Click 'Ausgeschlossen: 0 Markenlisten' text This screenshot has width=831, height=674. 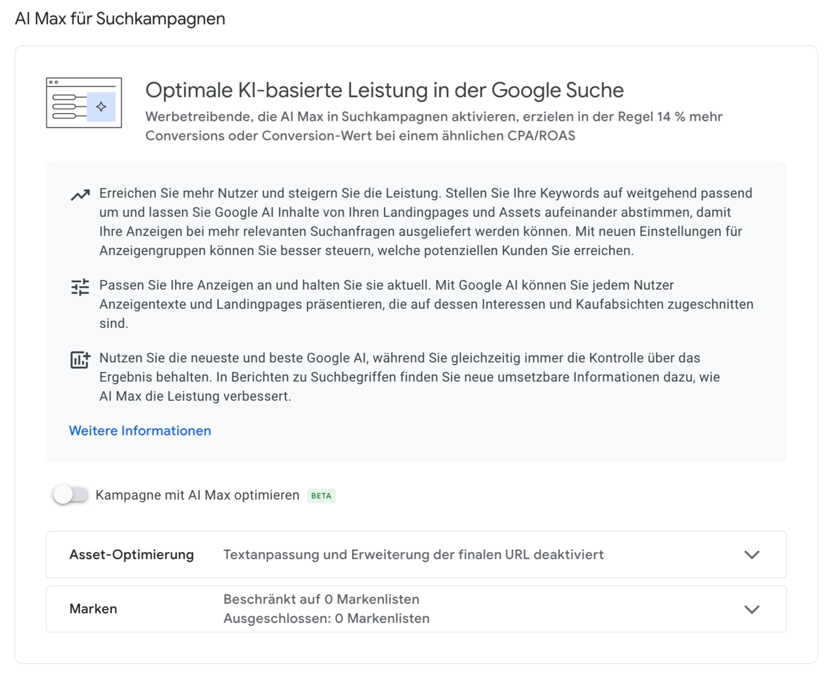[x=326, y=618]
